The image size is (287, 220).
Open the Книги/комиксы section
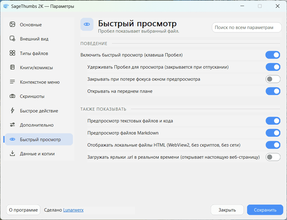point(39,67)
